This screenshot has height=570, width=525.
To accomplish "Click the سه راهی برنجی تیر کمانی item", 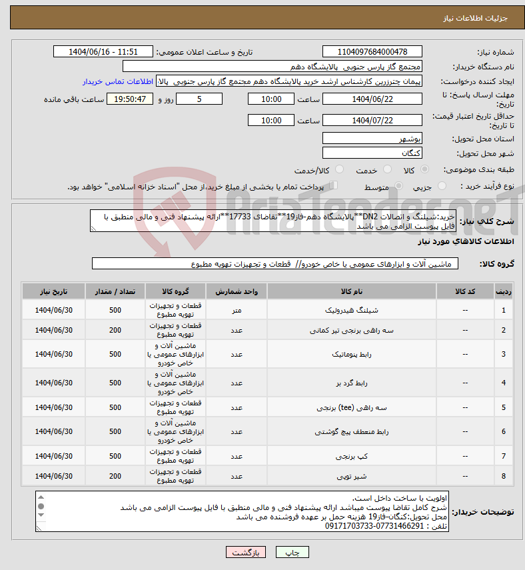I will coord(352,331).
